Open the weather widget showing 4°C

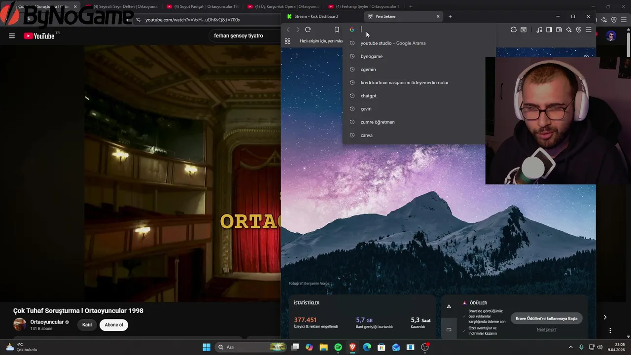click(21, 347)
